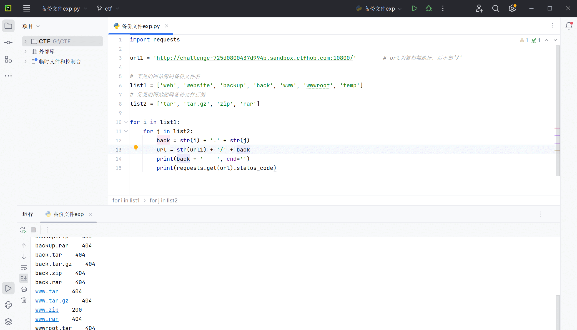Hide the Run tool window
The width and height of the screenshot is (577, 330).
(551, 214)
